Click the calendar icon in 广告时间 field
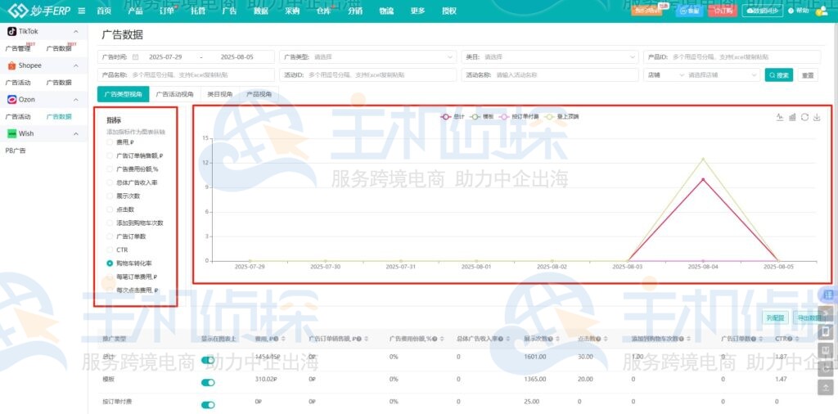 (136, 57)
